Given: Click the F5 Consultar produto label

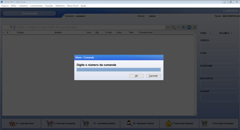Looking at the screenshot, I should click(104, 123).
